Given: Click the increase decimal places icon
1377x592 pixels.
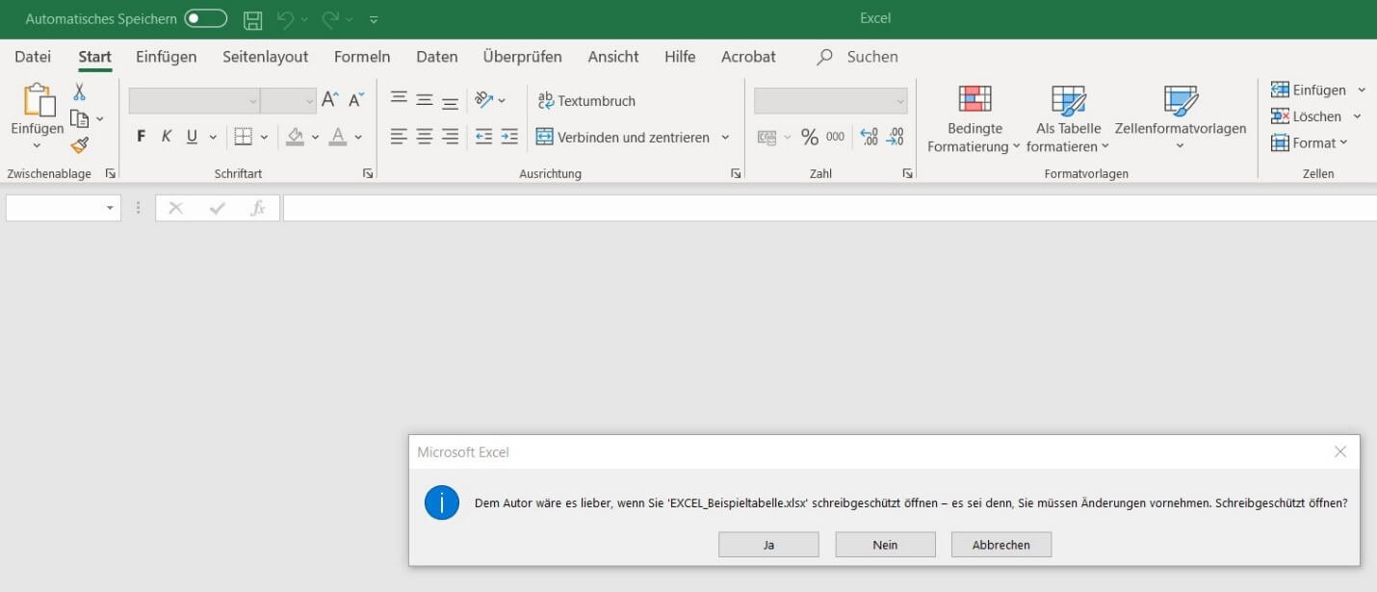Looking at the screenshot, I should point(869,138).
